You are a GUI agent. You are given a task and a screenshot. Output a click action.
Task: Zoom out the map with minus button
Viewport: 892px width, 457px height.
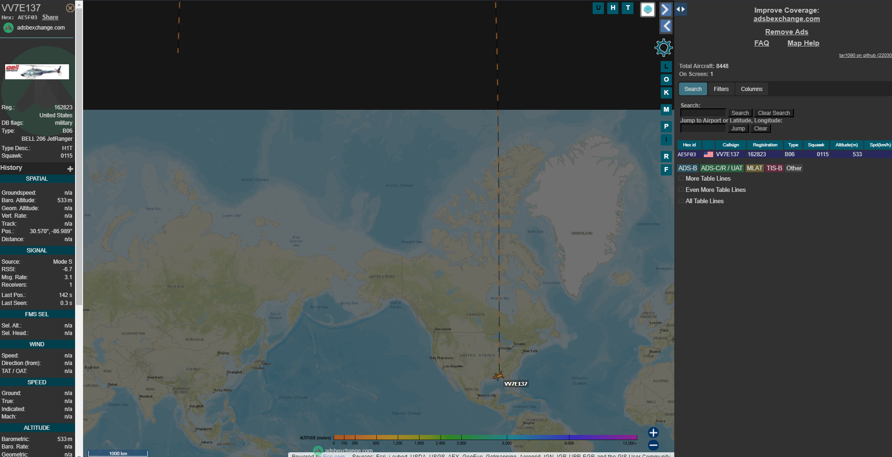[x=653, y=445]
